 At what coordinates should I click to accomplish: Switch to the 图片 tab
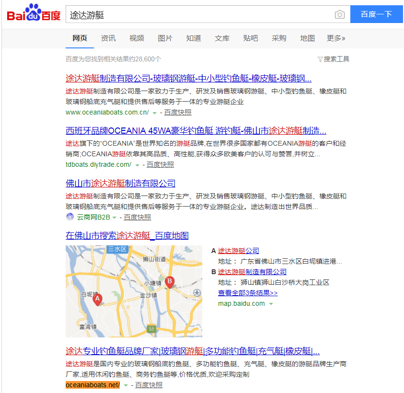165,38
